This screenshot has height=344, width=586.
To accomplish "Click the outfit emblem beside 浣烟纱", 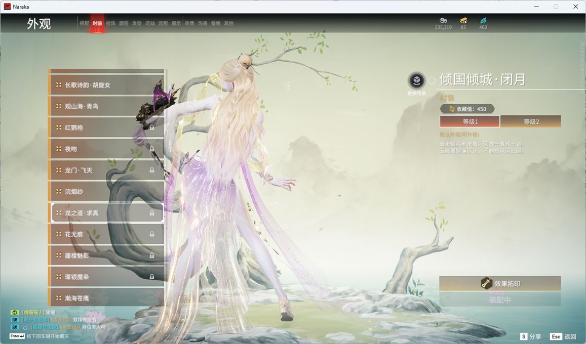I will [59, 191].
